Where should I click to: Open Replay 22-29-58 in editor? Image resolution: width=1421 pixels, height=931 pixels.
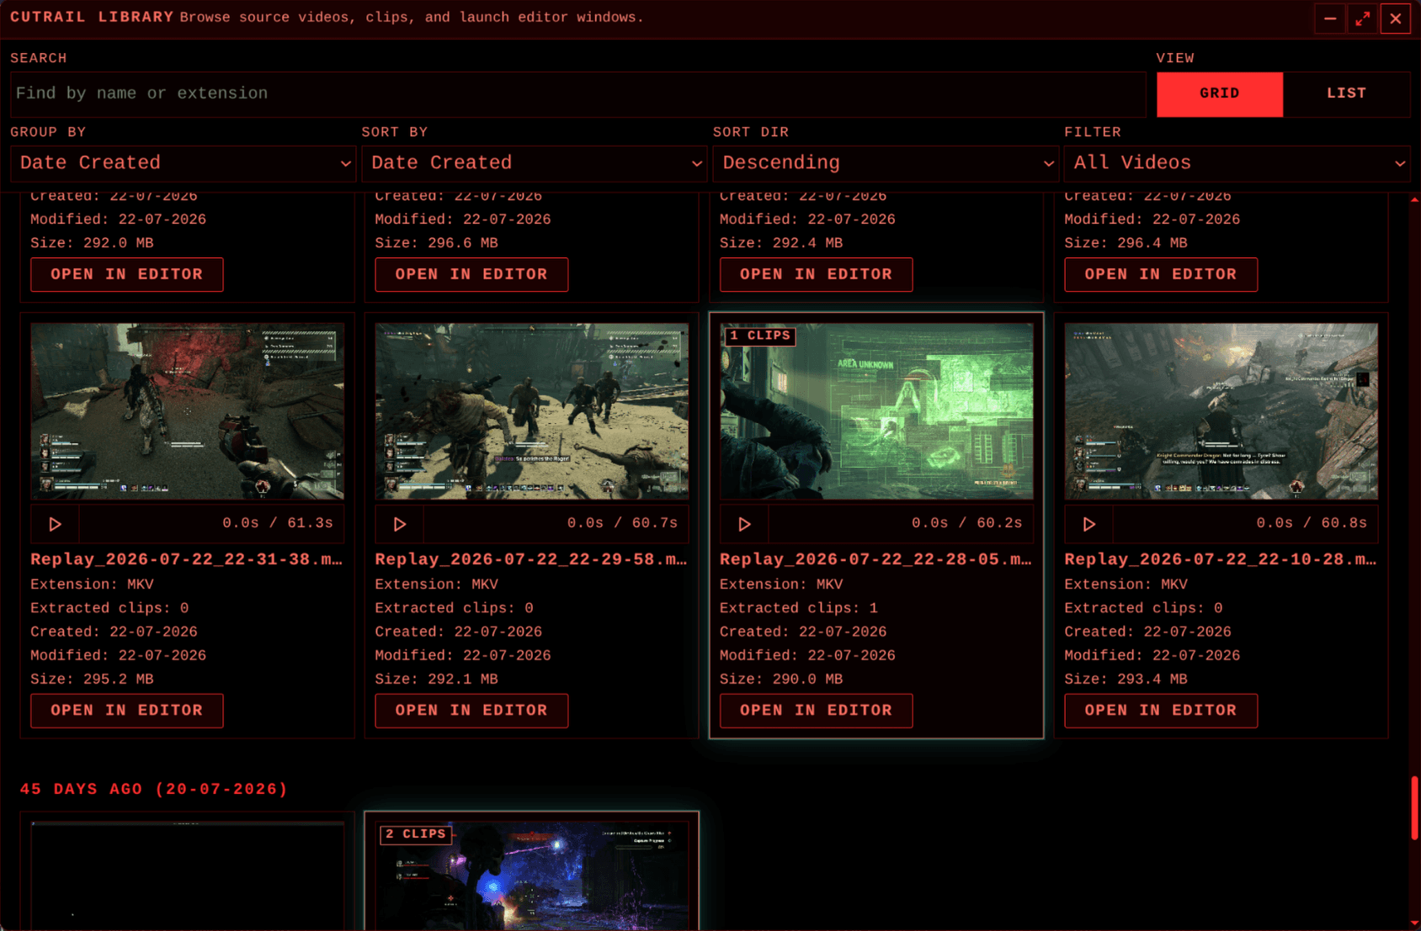[x=471, y=711]
